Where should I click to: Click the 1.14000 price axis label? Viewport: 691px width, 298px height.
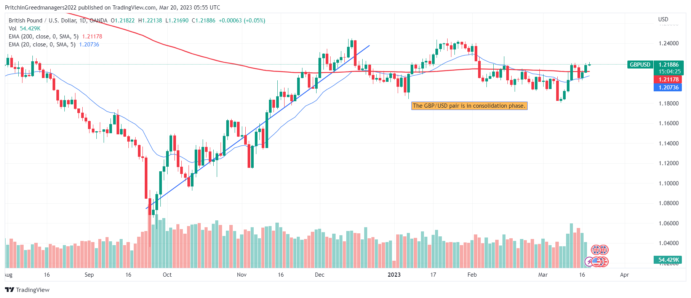[669, 143]
